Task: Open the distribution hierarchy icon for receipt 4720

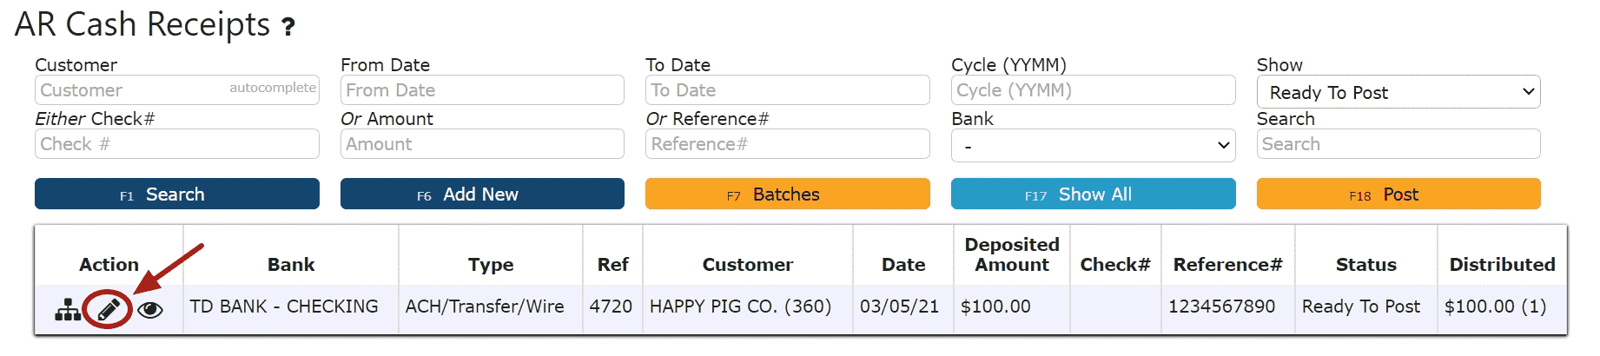Action: 68,309
